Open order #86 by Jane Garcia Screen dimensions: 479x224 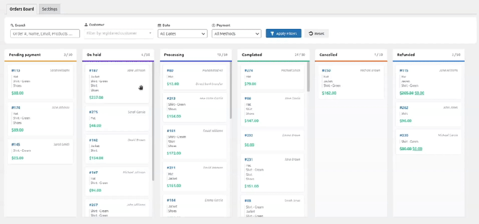tap(273, 110)
